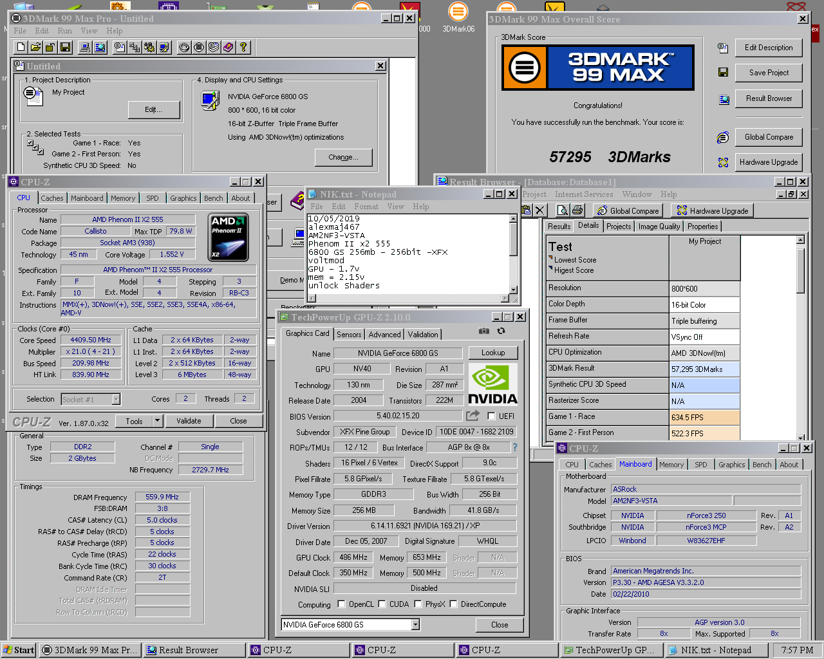This screenshot has width=824, height=659.
Task: Click the printer icon in Result Browser toolbar
Action: [577, 210]
